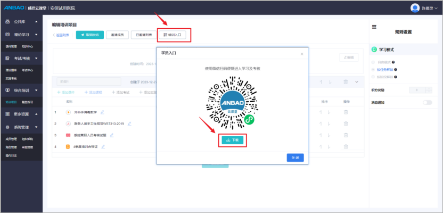Click the red exam icon of row 3
Screen dimensions: 443x213
(x=68, y=135)
